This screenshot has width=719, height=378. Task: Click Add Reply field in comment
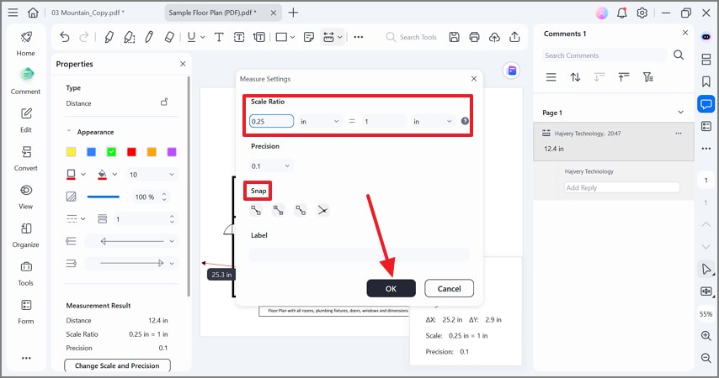[x=621, y=187]
